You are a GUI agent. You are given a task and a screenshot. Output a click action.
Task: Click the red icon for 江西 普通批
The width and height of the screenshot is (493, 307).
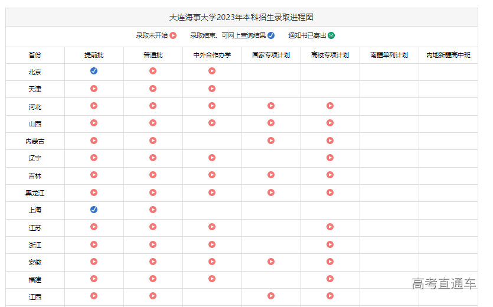pos(153,296)
